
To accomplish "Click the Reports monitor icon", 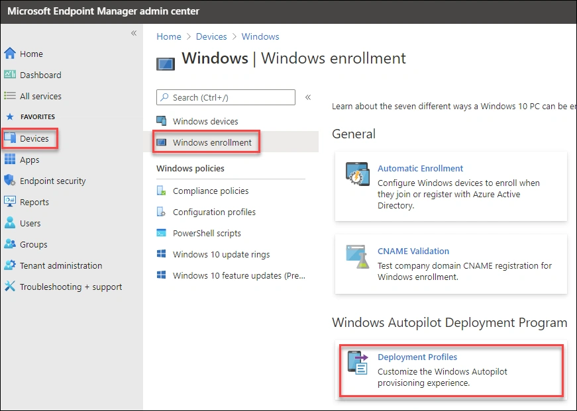I will [x=10, y=202].
